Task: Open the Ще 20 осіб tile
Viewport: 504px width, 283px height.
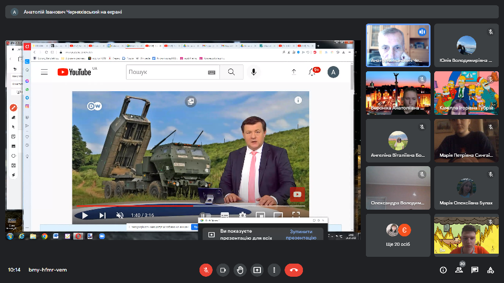Action: coord(398,235)
